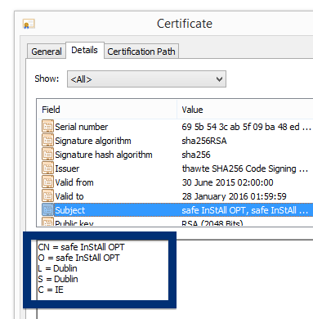Select the Signature algorithm row
The image size is (313, 319).
(x=177, y=141)
